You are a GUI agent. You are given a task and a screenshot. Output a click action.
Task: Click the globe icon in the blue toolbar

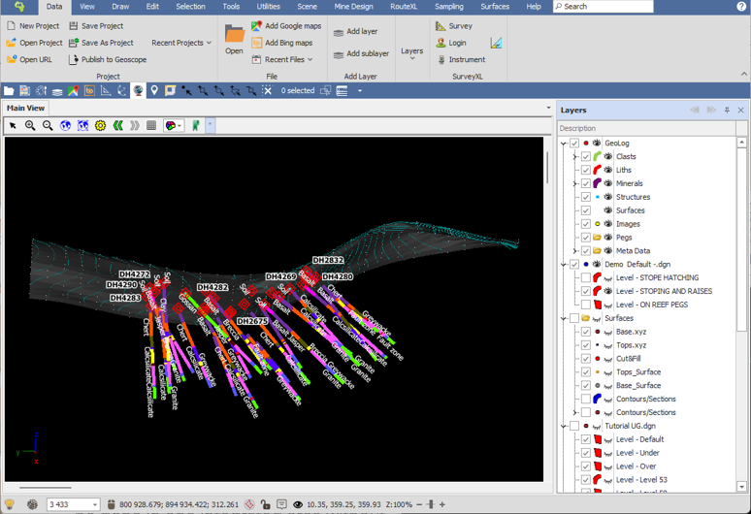pos(138,90)
